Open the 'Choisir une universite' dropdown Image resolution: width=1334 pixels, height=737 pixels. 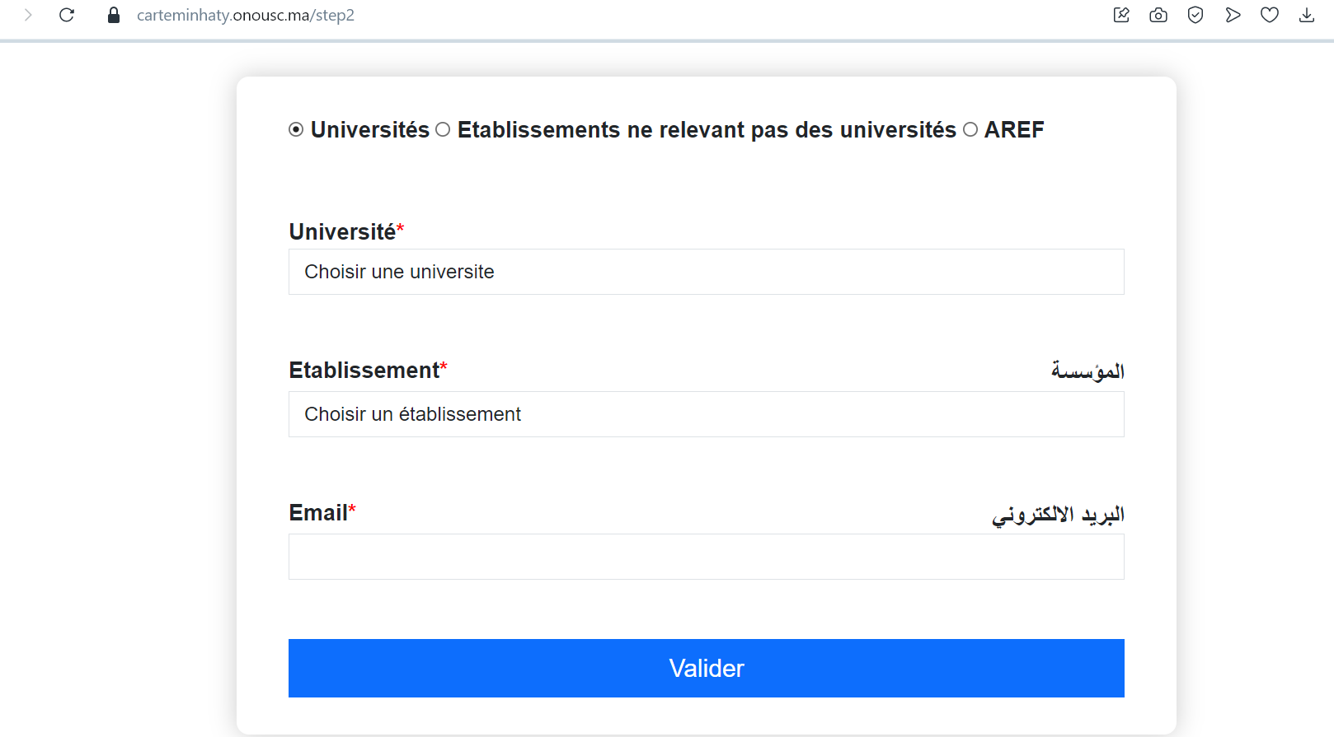click(x=706, y=272)
